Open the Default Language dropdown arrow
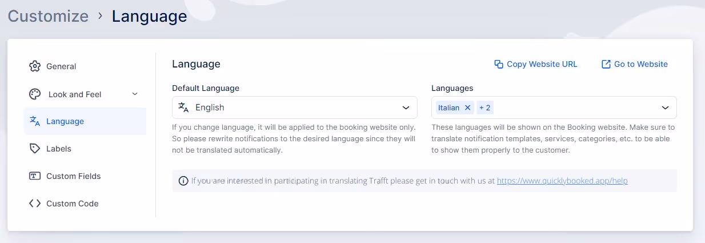705x243 pixels. coord(406,107)
